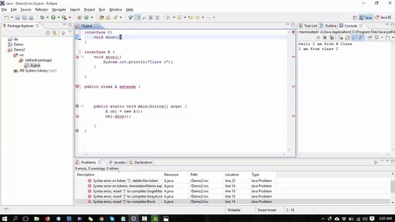Open the Debug dropdown arrow
This screenshot has width=395, height=222.
point(48,17)
